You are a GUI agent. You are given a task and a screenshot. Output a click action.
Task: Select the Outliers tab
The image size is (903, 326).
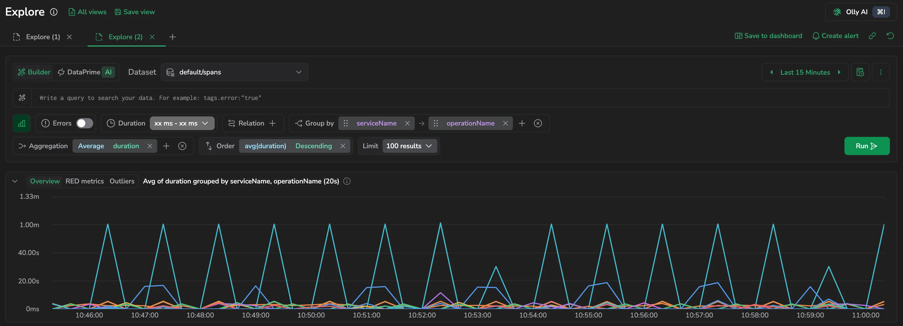tap(122, 181)
